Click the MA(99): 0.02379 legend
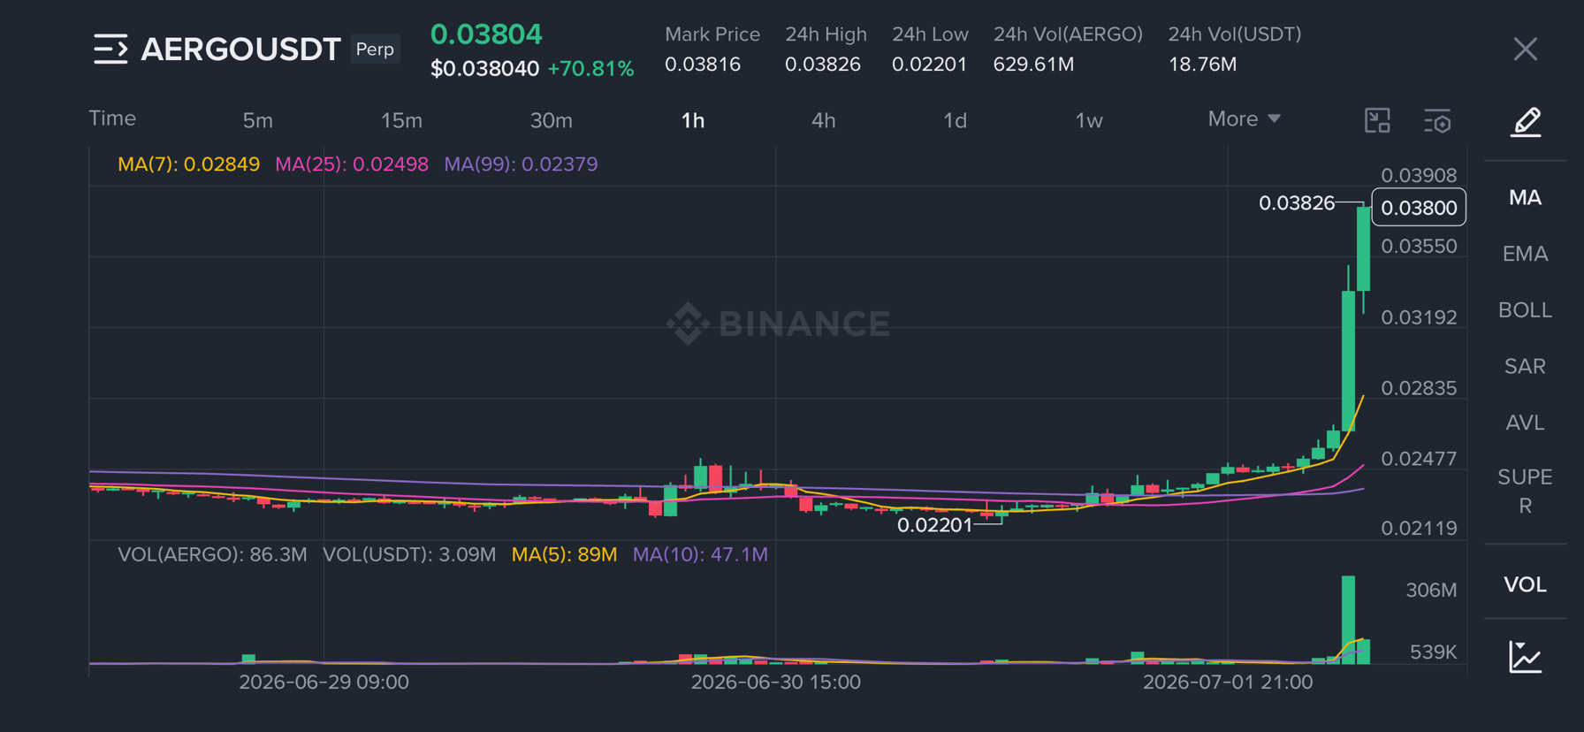 521,164
